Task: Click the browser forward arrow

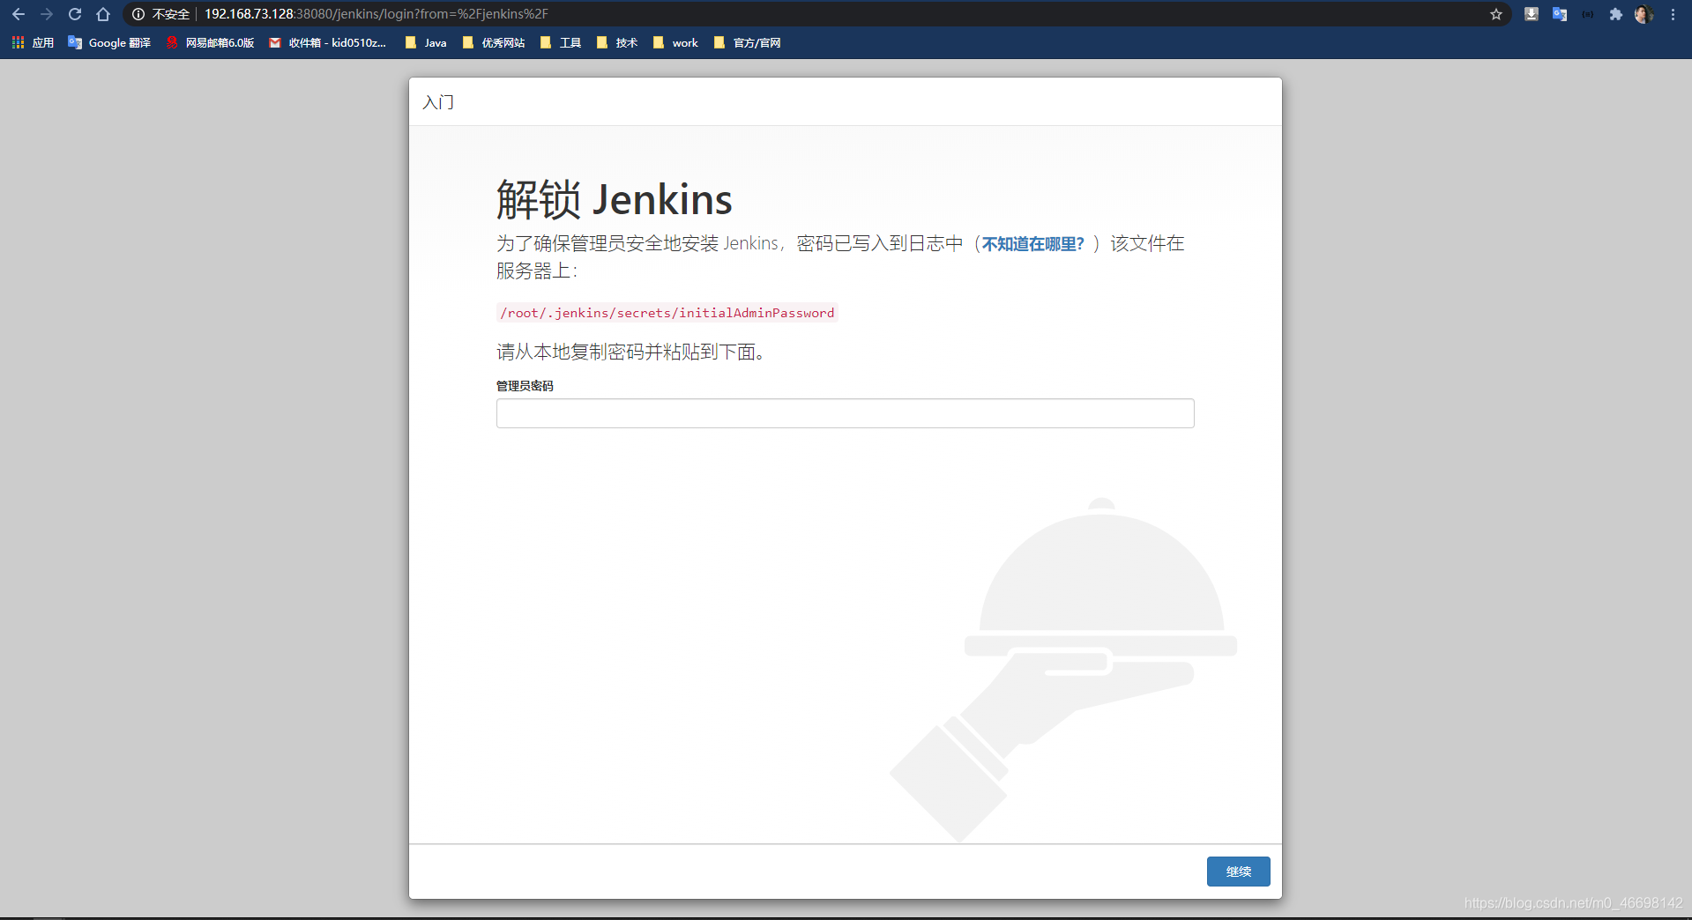Action: coord(47,14)
